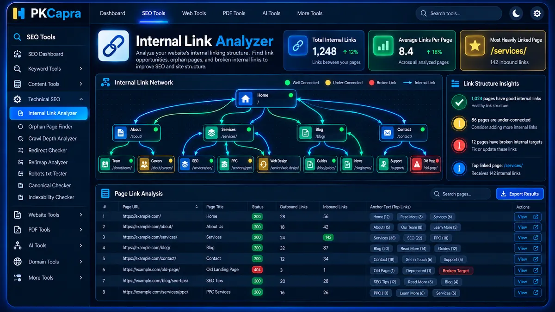Open Canonical Checker sidebar item
Image resolution: width=555 pixels, height=312 pixels.
point(49,185)
